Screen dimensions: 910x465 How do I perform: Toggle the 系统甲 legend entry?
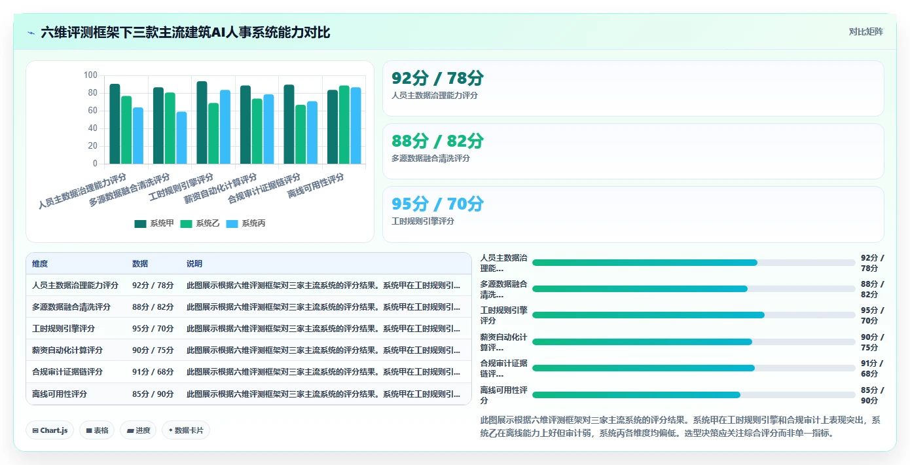[155, 223]
